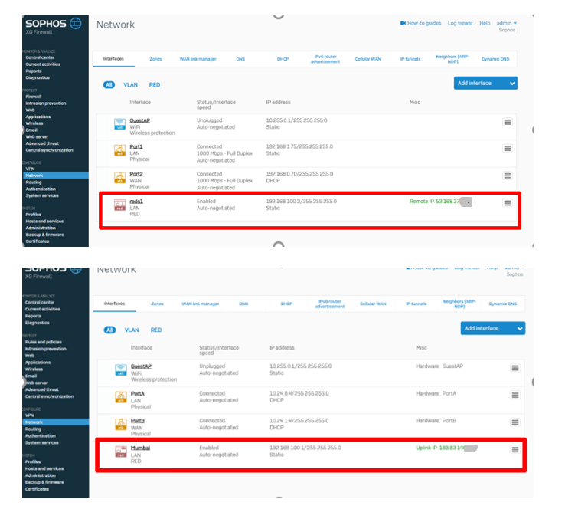Image resolution: width=588 pixels, height=509 pixels.
Task: Open the hamburger menu for Port1 row
Action: point(508,148)
